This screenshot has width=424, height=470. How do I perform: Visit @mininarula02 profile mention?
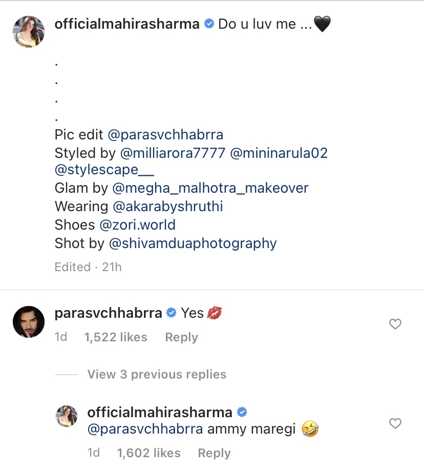point(279,153)
